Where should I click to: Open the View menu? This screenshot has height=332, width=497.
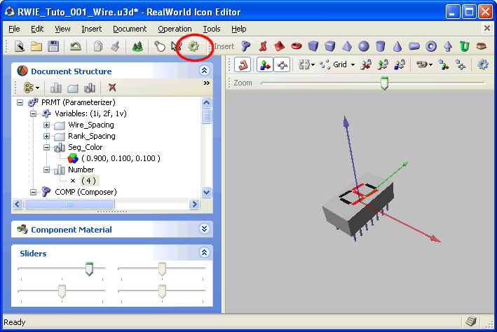click(x=62, y=29)
